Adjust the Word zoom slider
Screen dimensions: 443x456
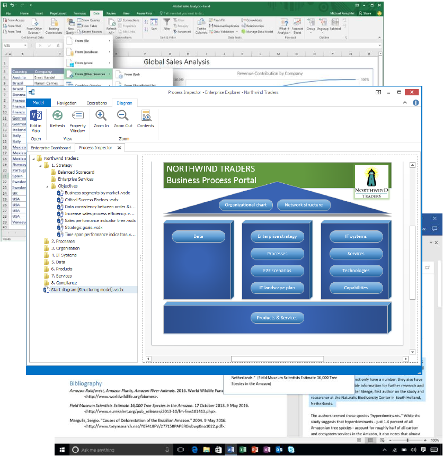[407, 440]
